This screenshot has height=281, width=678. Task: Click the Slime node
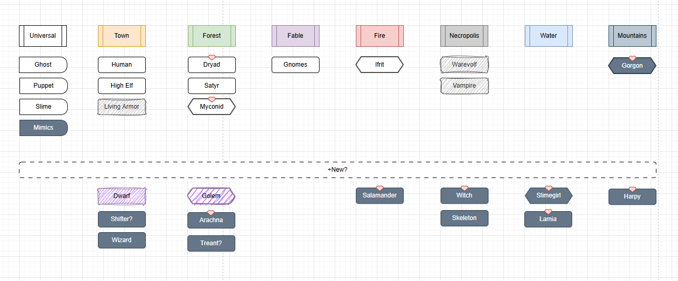[43, 107]
